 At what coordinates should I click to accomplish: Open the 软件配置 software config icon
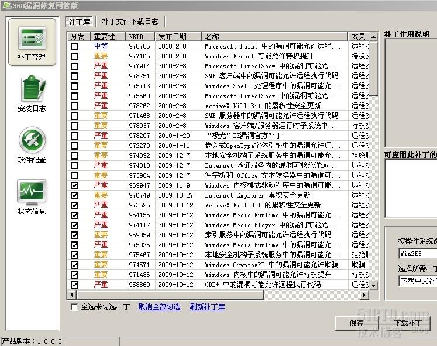[32, 145]
